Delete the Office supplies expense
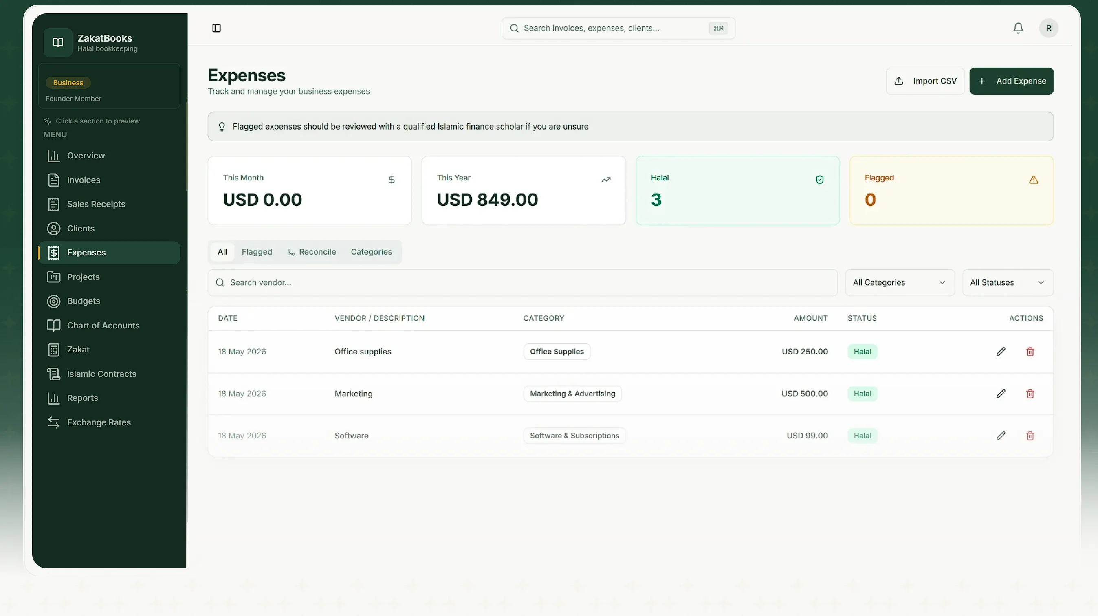This screenshot has width=1098, height=616. click(x=1030, y=352)
